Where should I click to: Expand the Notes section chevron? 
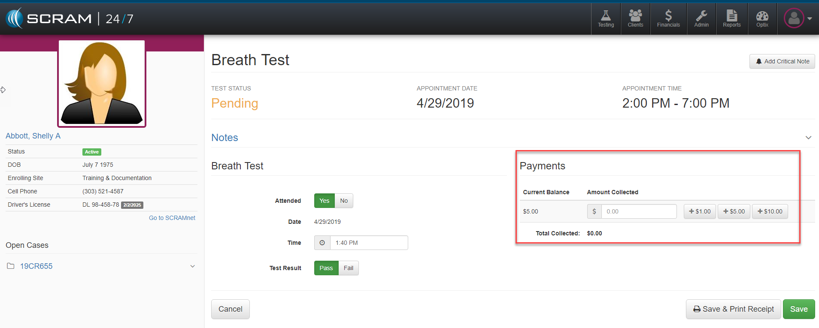click(808, 138)
